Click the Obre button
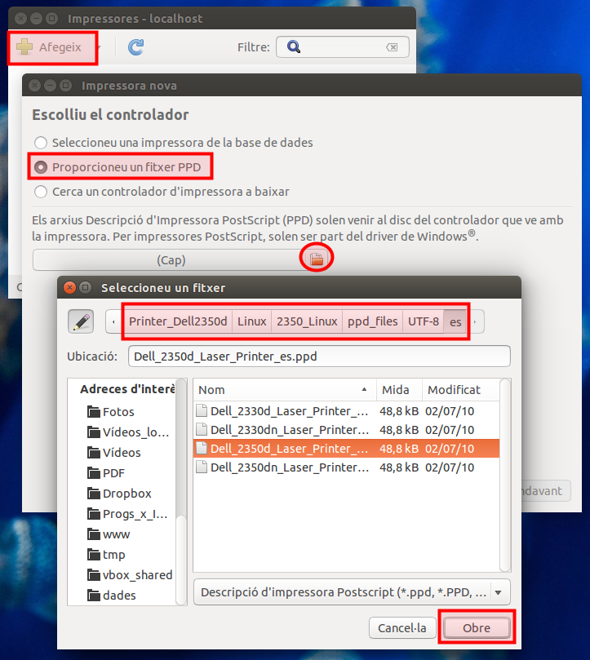 click(x=477, y=628)
